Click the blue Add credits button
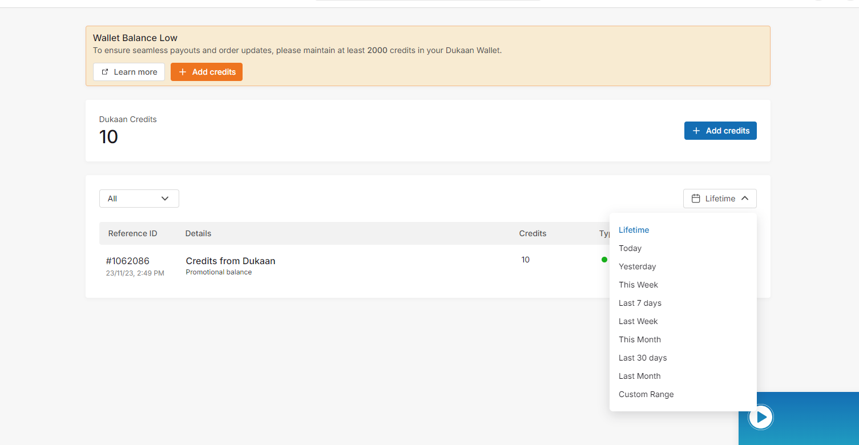 (x=720, y=131)
